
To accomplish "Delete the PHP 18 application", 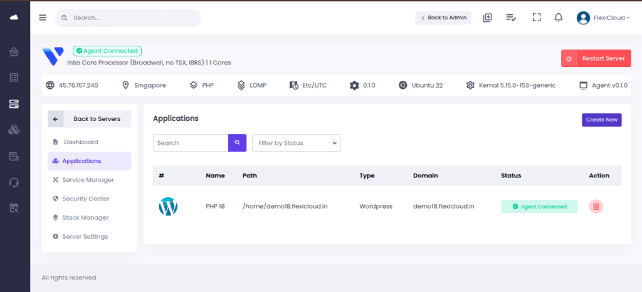I will (596, 206).
